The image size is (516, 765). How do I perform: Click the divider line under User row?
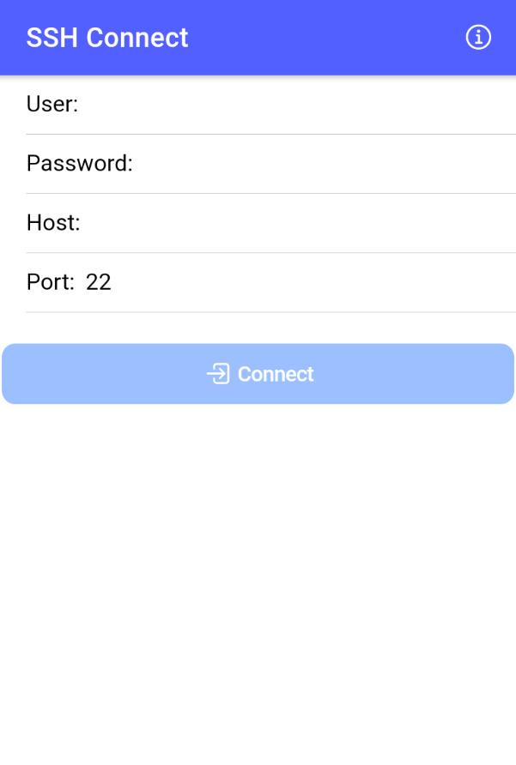271,134
